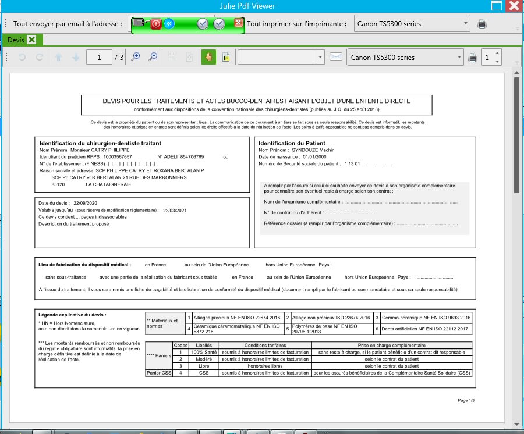Click the red power button on green bar

(x=155, y=24)
